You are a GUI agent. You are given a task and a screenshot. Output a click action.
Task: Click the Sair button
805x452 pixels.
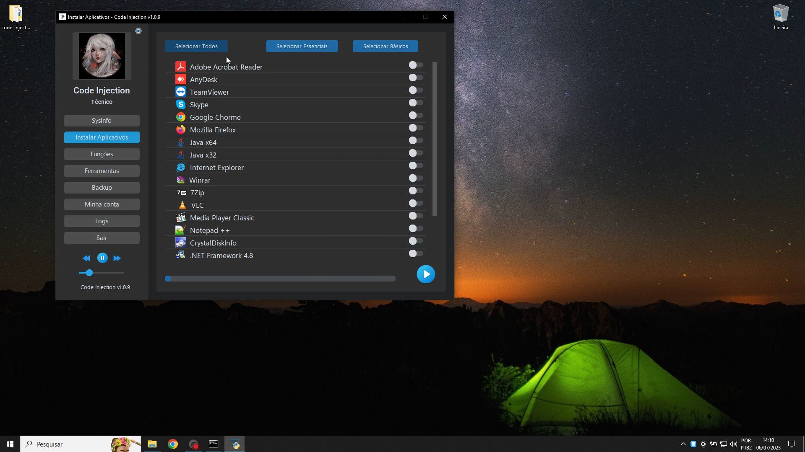[102, 238]
